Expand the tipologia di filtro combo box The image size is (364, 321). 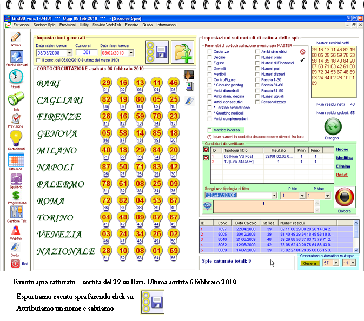coord(274,196)
